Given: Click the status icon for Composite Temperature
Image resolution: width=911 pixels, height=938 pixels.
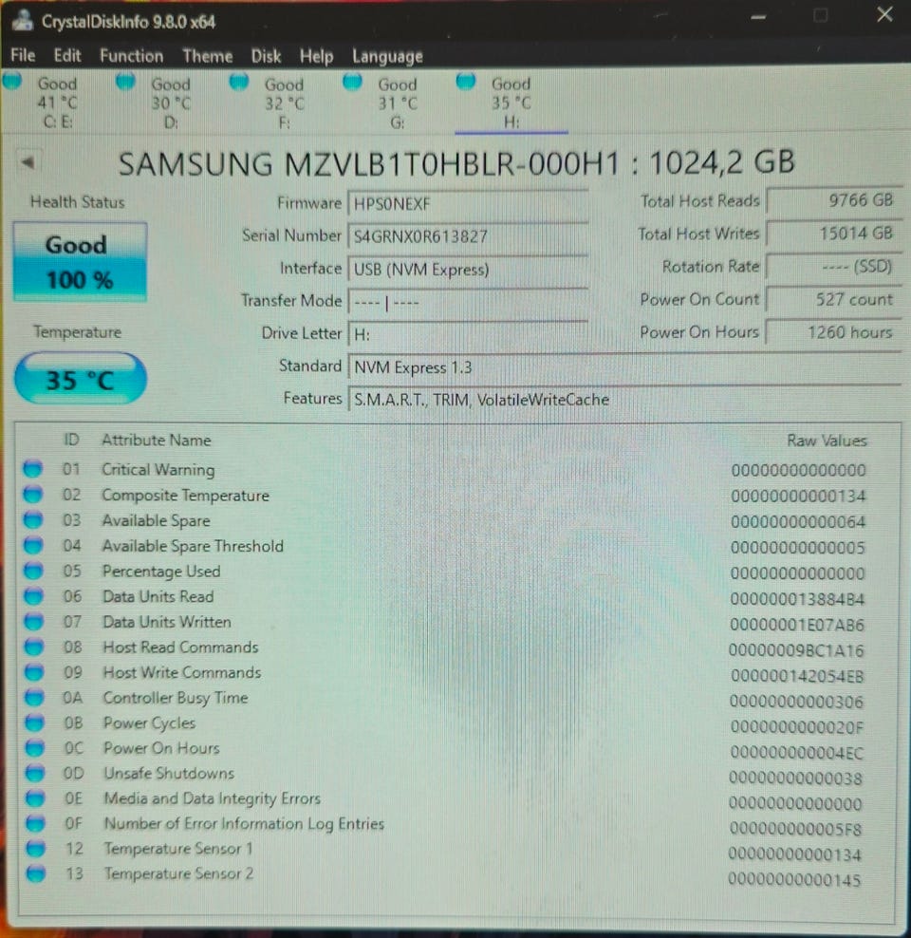Looking at the screenshot, I should [x=33, y=495].
